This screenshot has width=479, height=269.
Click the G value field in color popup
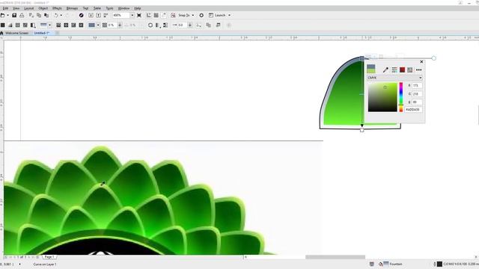(x=417, y=94)
